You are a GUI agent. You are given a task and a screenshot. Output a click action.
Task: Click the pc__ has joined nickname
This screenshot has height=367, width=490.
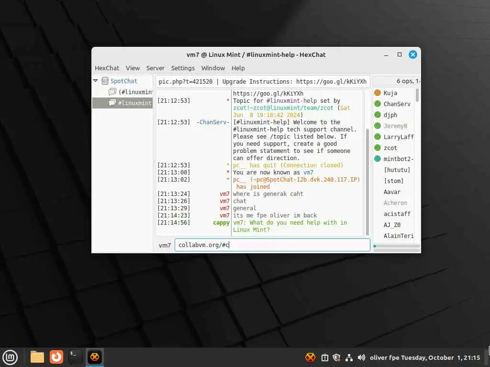tap(239, 180)
